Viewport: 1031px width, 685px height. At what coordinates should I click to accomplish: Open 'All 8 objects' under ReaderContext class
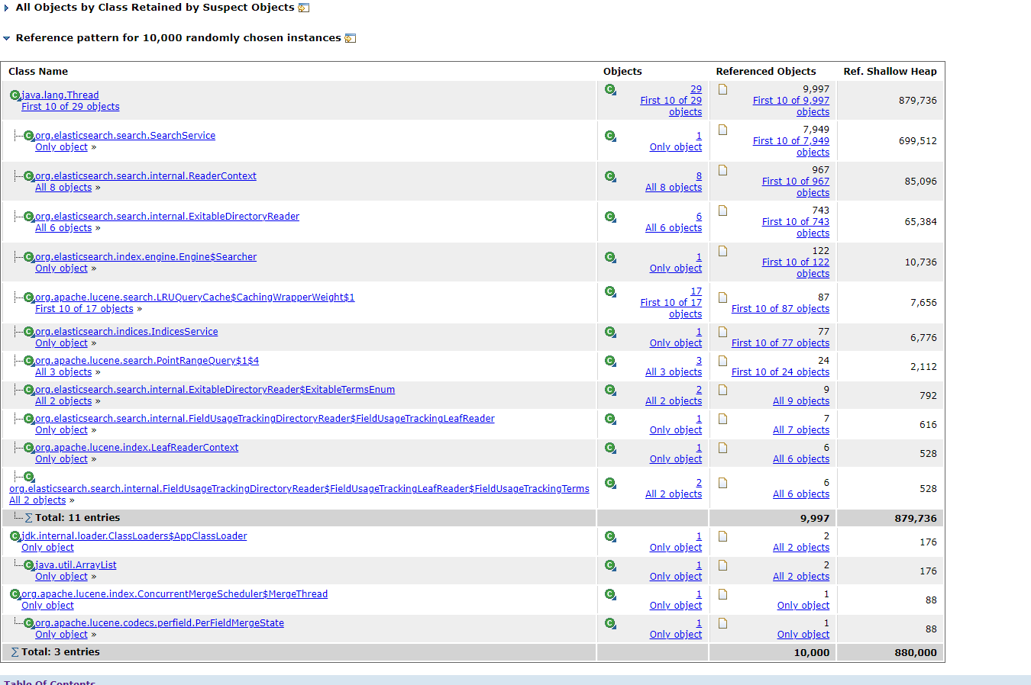(63, 188)
